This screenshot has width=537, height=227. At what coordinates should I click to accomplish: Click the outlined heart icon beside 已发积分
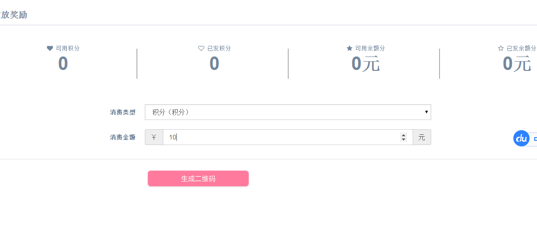click(x=201, y=49)
